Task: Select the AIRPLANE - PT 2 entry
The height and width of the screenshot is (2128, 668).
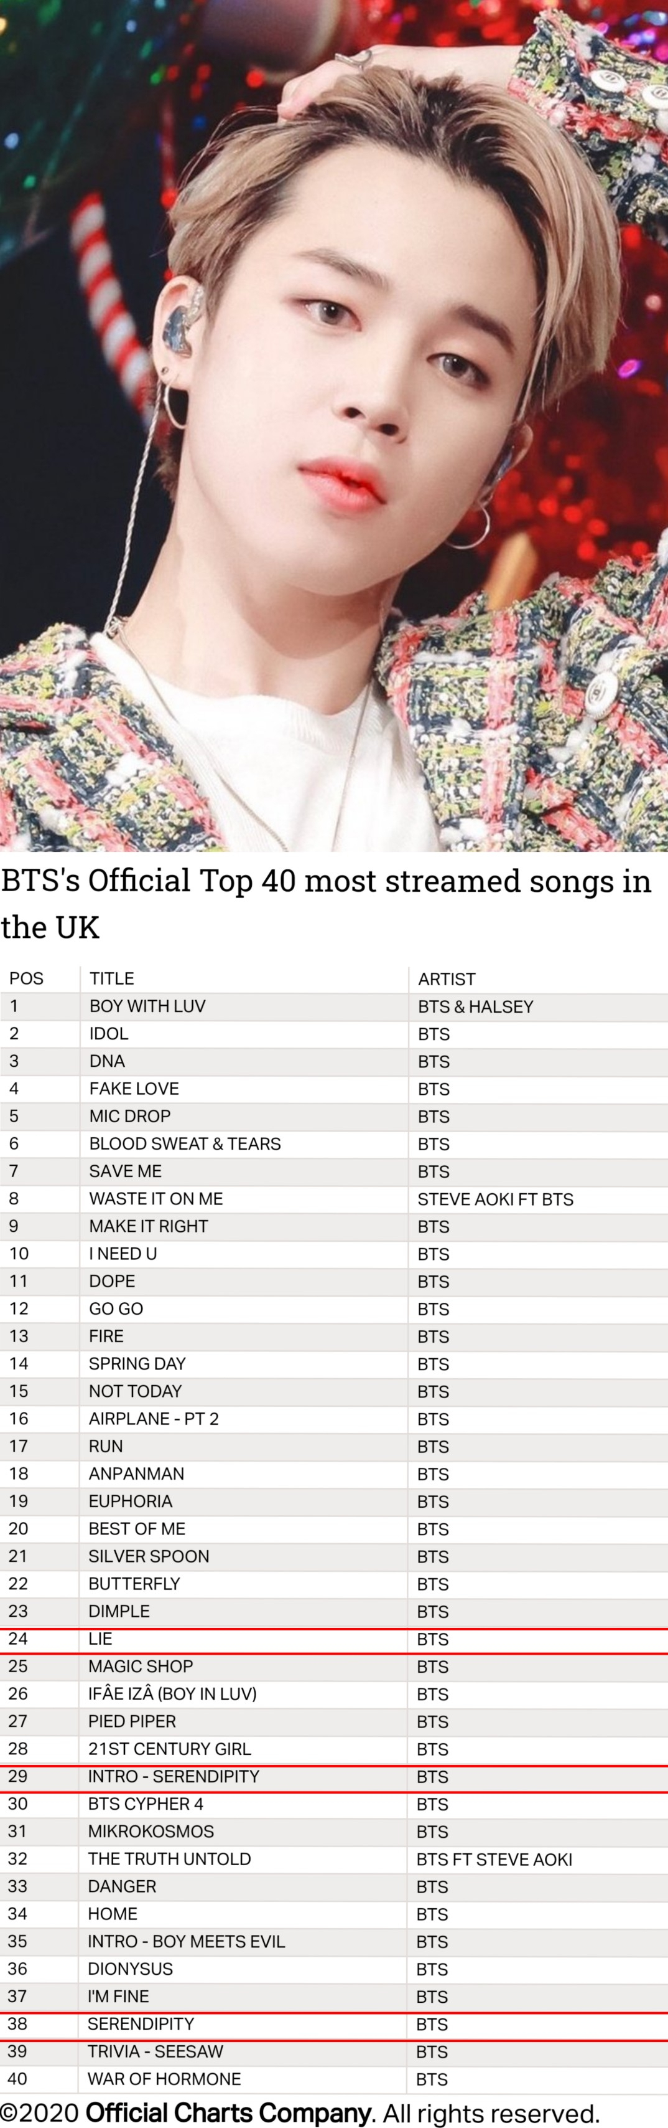Action: click(154, 1419)
